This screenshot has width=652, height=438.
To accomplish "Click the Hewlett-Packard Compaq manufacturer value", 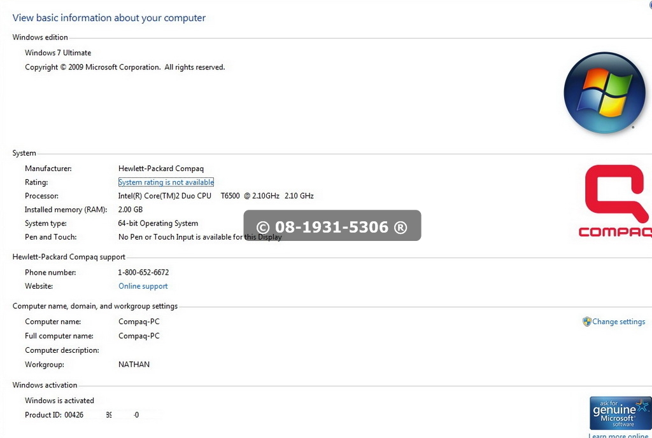I will (x=160, y=168).
